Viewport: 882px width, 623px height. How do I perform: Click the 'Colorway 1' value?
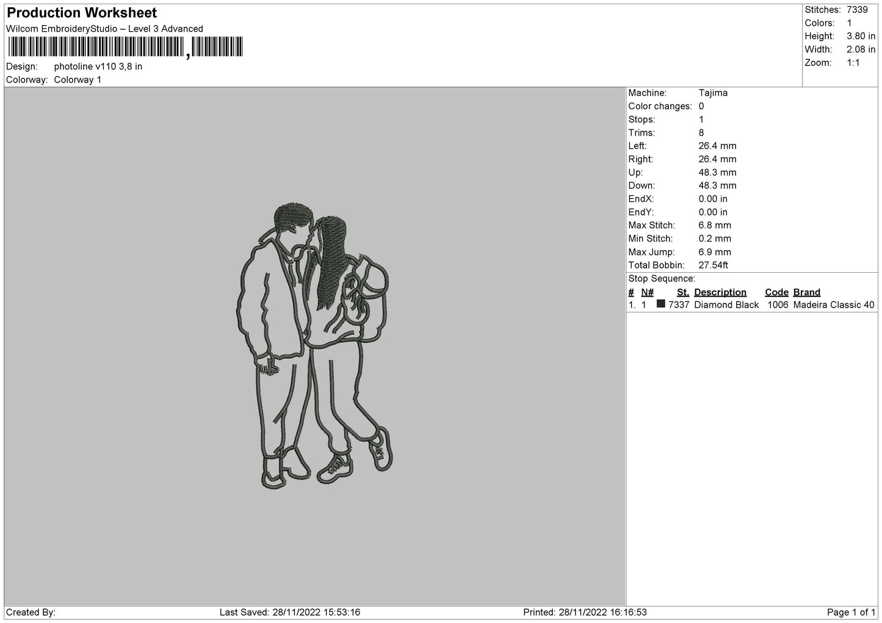coord(78,80)
